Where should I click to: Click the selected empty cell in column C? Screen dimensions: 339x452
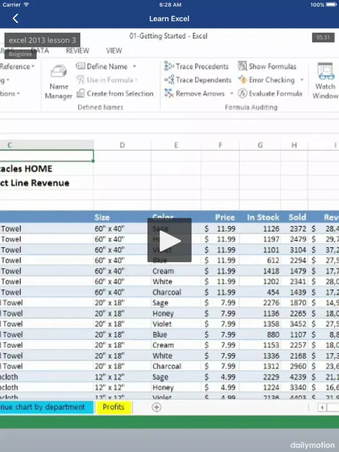click(47, 155)
